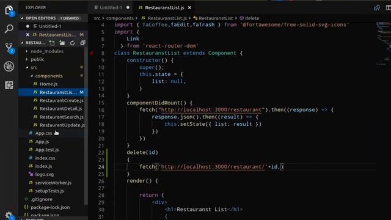
Task: Open the Explorer view in the activity bar
Action: pos(9,10)
